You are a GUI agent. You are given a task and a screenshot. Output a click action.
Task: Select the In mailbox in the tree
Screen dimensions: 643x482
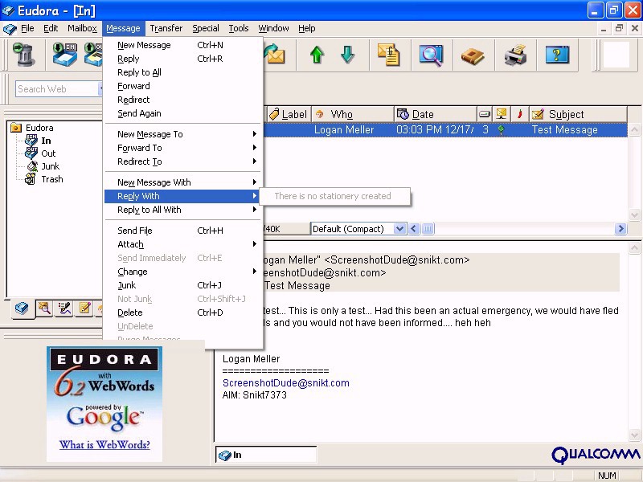[46, 141]
